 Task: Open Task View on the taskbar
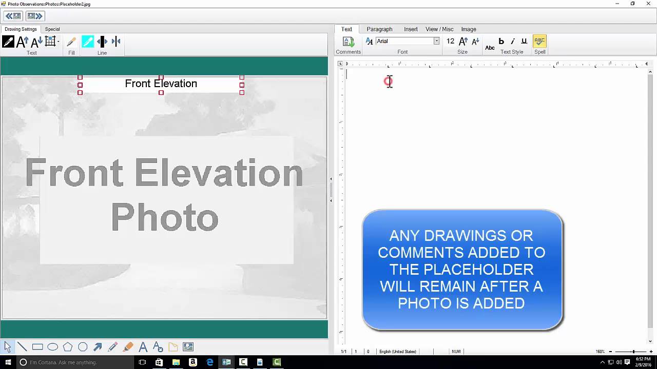point(142,362)
